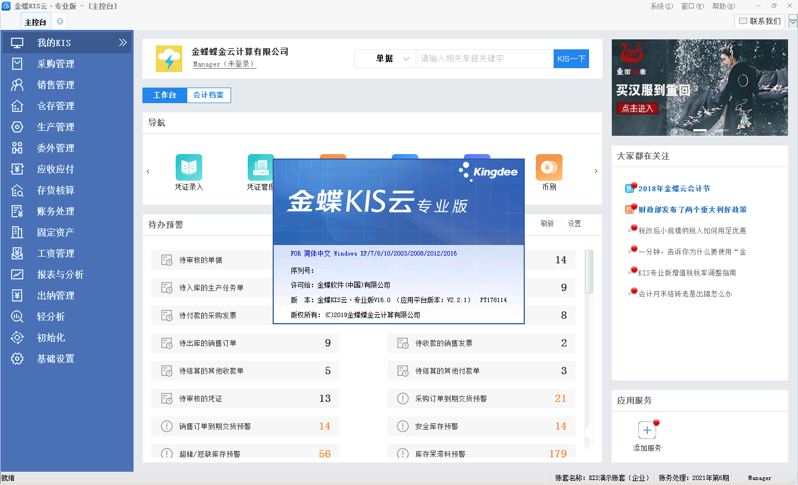Select 仓存管理 warehouse icon in sidebar
The height and width of the screenshot is (485, 798).
click(x=17, y=106)
